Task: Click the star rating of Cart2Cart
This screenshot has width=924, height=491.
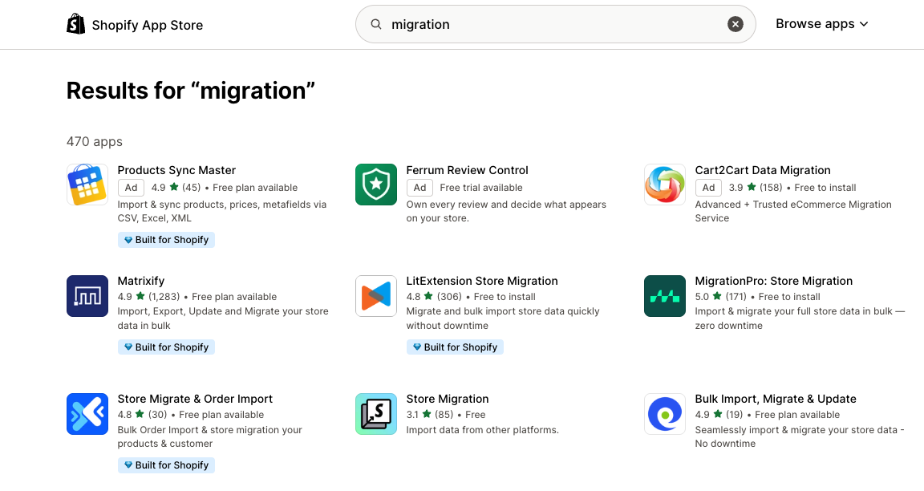Action: tap(743, 188)
